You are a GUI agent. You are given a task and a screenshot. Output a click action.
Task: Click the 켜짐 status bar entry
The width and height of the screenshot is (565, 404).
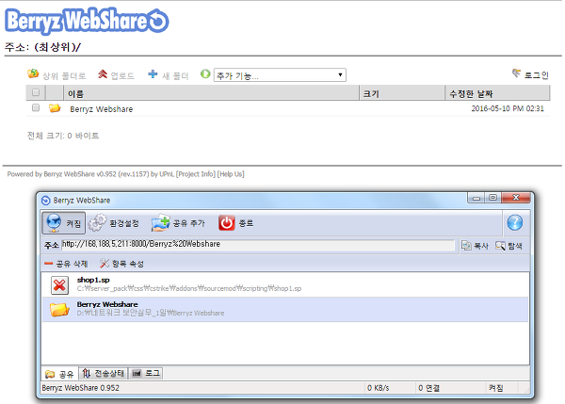(496, 388)
